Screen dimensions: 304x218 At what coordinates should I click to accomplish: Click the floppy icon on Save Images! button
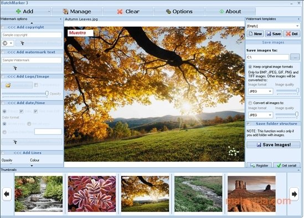click(259, 145)
